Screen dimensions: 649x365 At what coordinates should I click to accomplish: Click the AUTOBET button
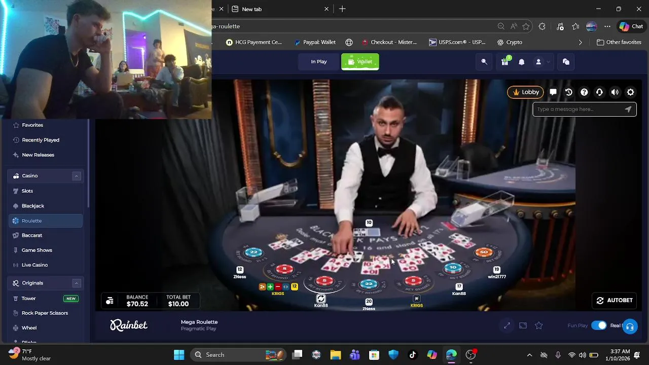click(615, 300)
